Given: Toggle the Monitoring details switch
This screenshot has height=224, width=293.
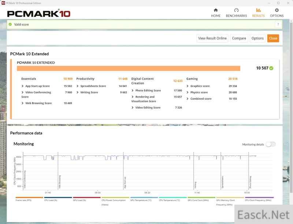Looking at the screenshot, I should coord(271,144).
